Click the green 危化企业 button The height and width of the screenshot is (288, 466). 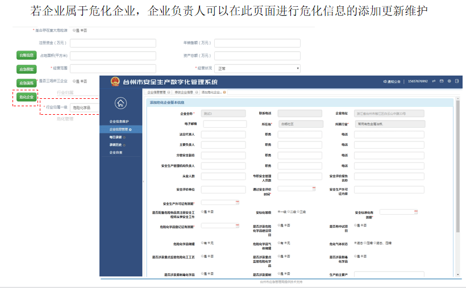[x=27, y=97]
